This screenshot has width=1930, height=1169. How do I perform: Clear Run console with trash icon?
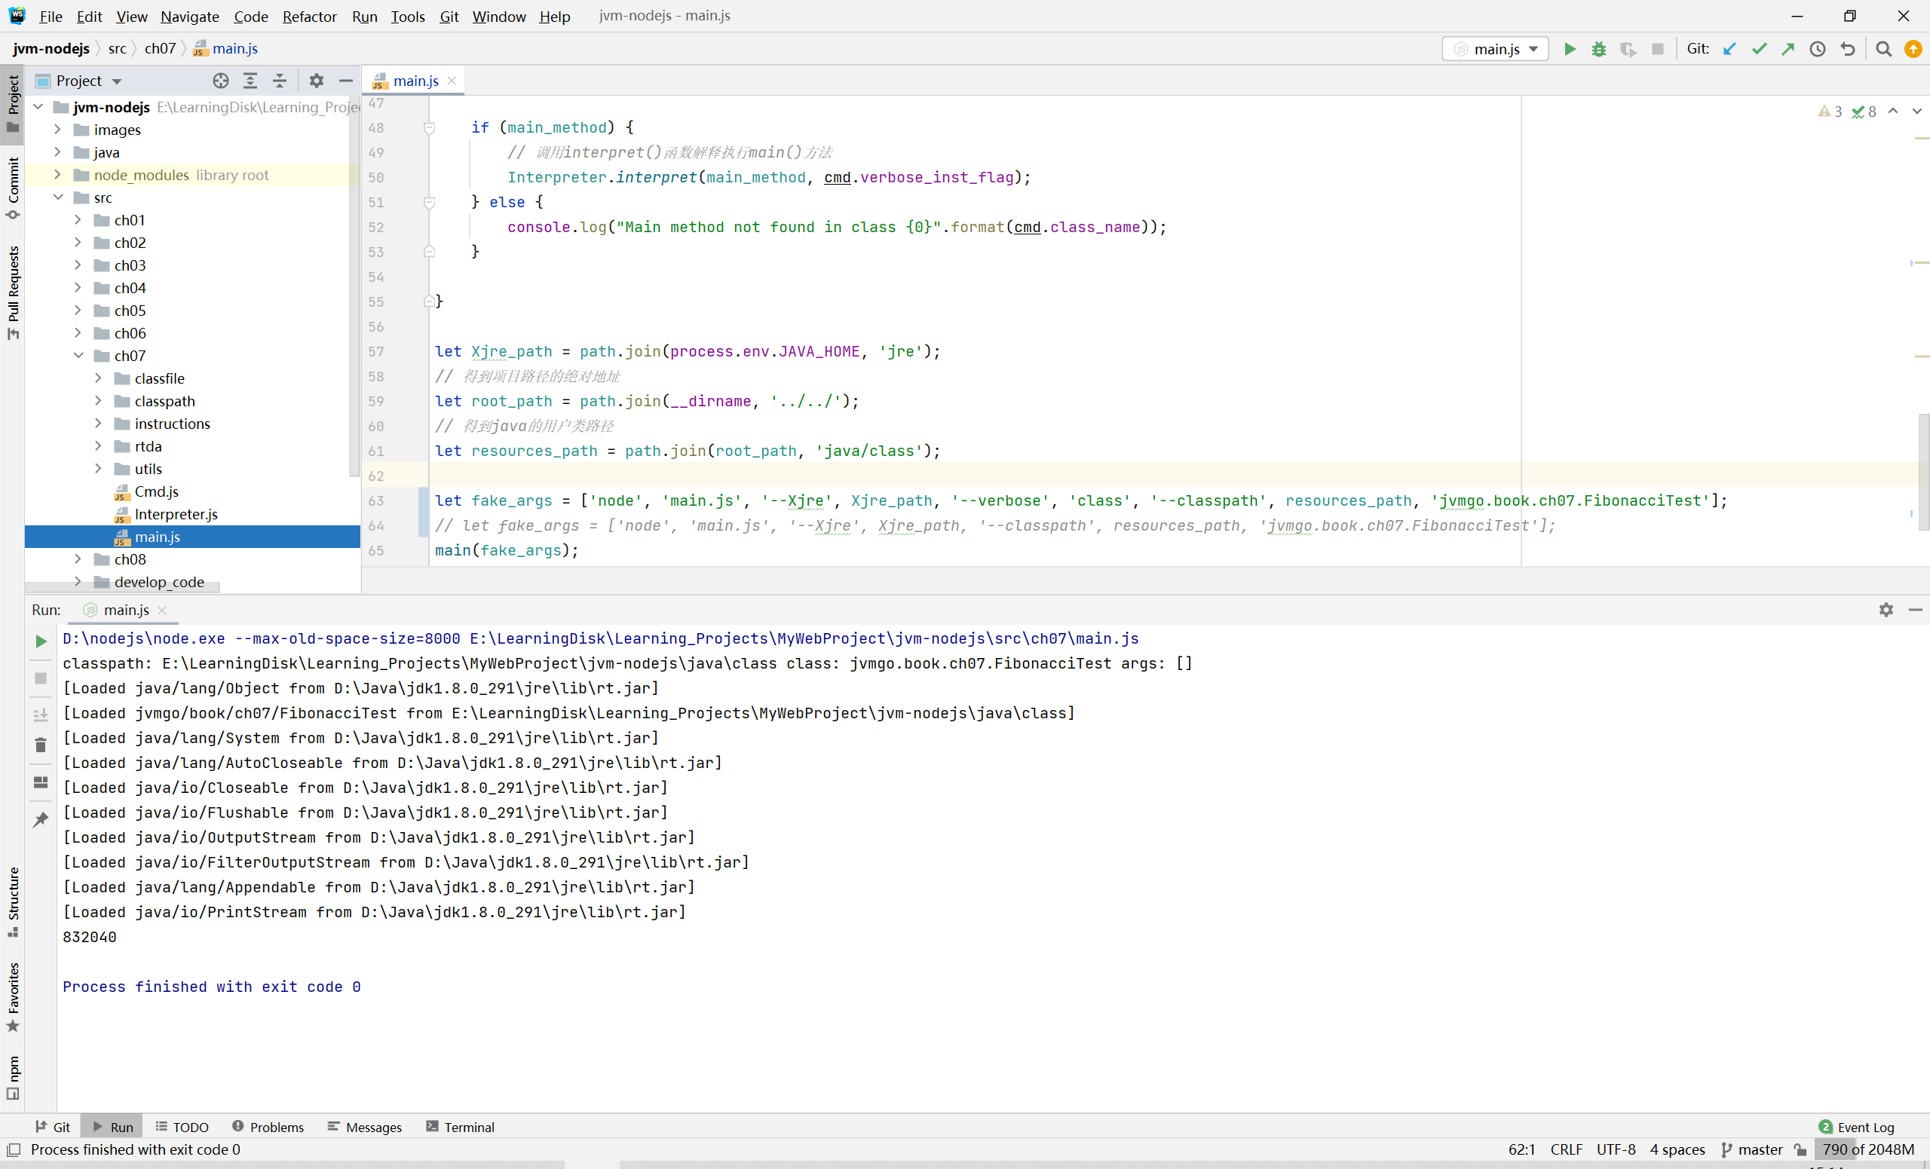tap(41, 745)
